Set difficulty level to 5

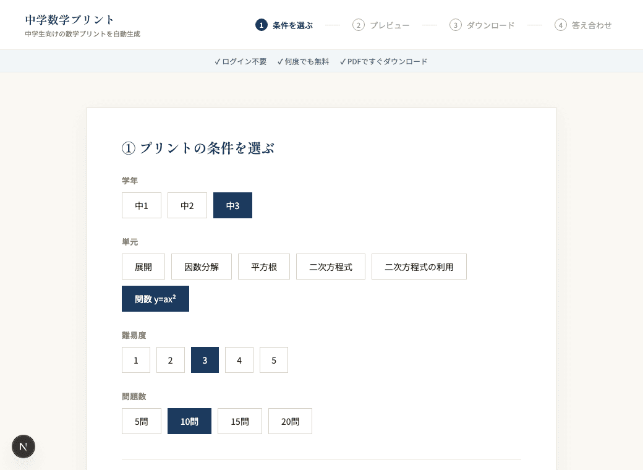coord(273,360)
